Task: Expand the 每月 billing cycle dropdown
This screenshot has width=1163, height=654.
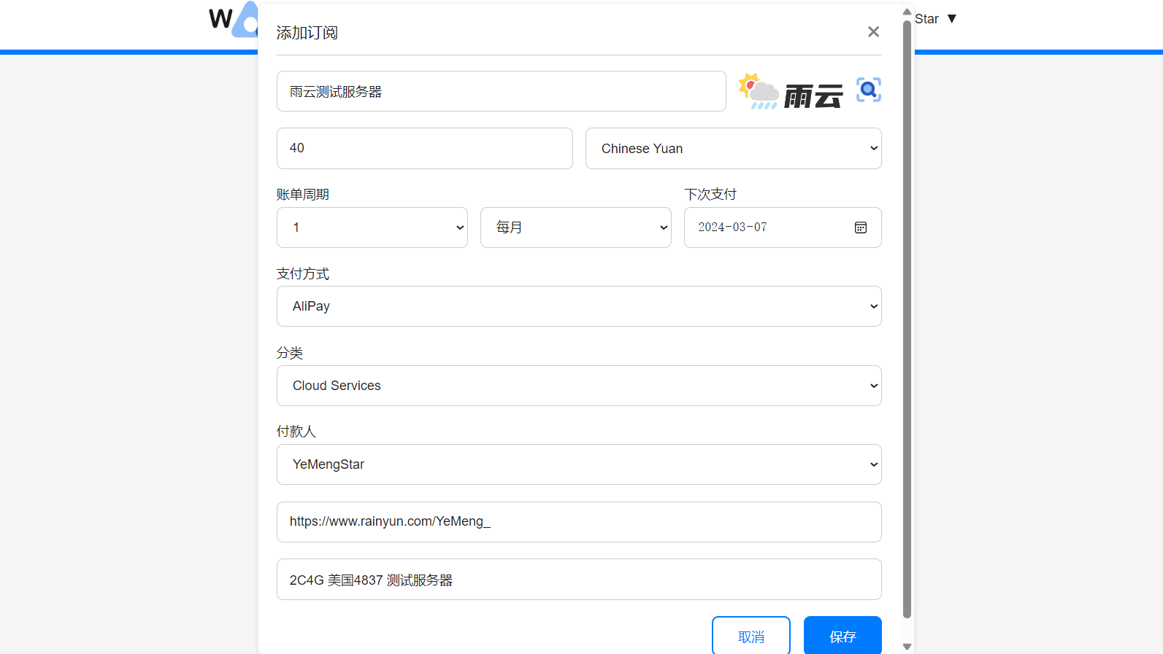Action: point(575,227)
